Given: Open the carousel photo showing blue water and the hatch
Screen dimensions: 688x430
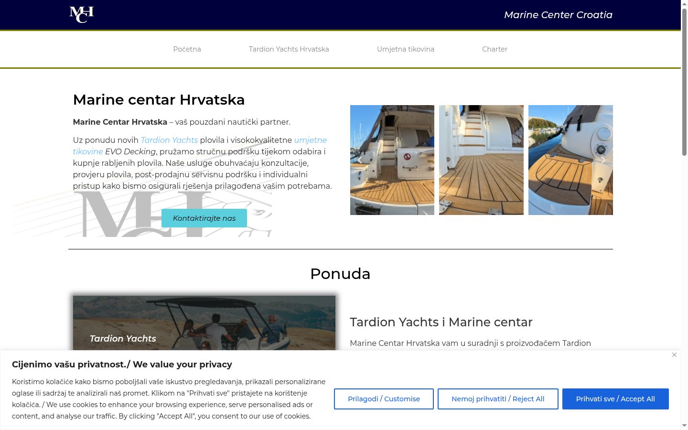Looking at the screenshot, I should click(x=570, y=160).
